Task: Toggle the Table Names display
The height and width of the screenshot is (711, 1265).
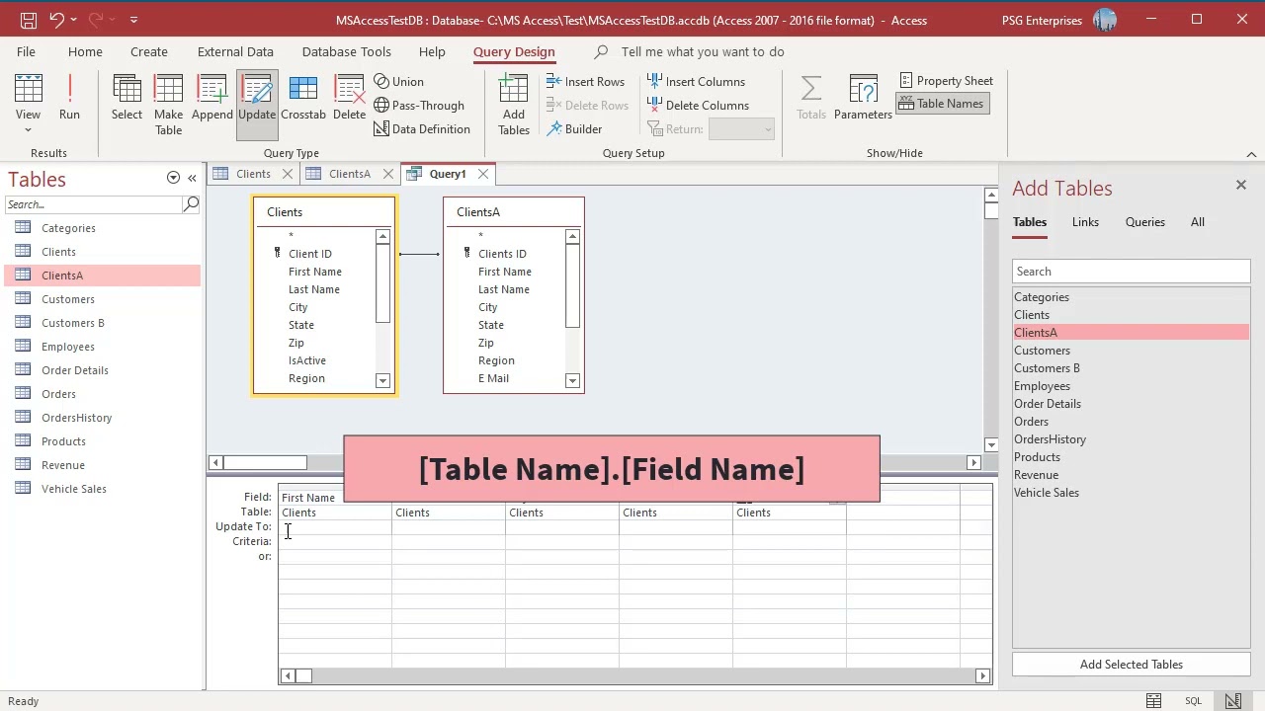Action: tap(943, 104)
